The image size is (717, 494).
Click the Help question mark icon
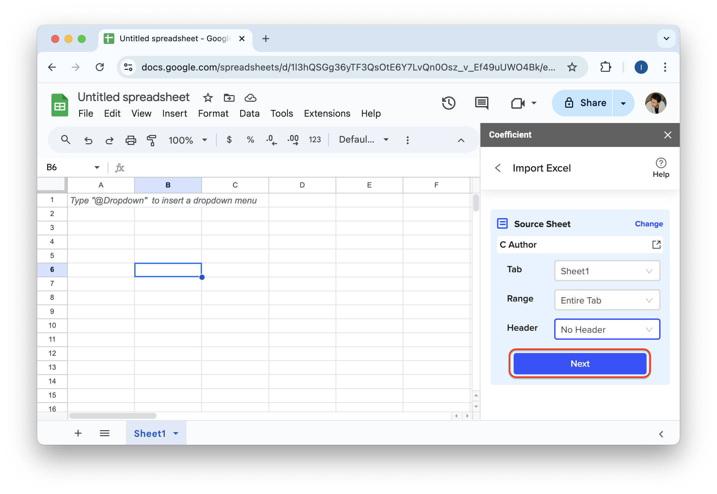[x=661, y=163]
